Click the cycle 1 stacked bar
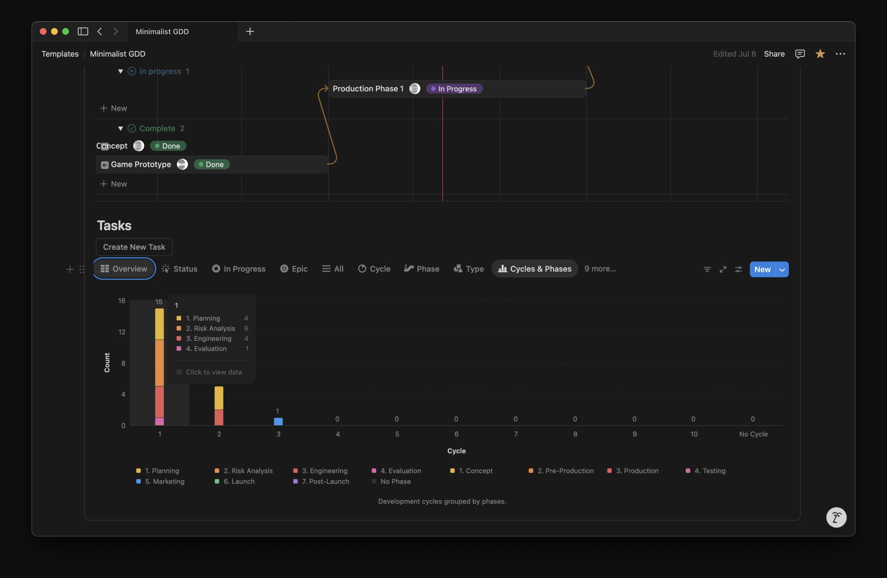Screen dimensions: 887x578 pyautogui.click(x=159, y=367)
